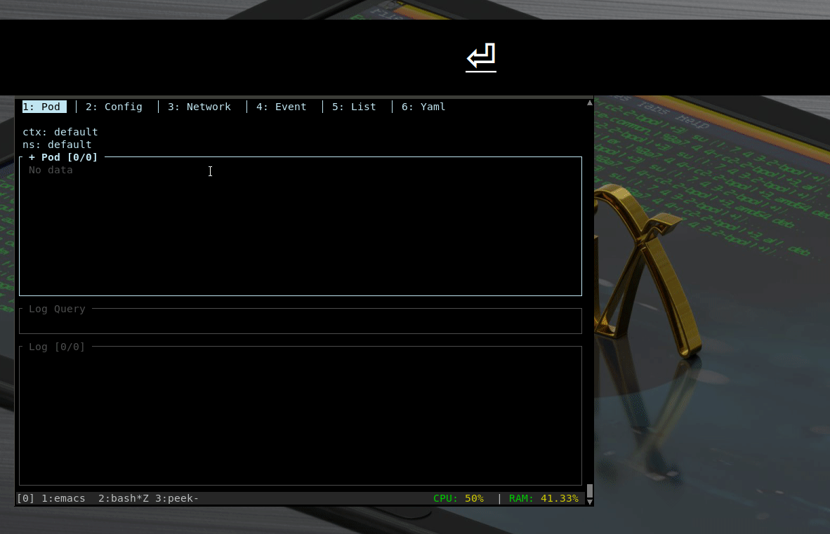Screen dimensions: 830x534
Task: Click the RAM percentage indicator
Action: pyautogui.click(x=544, y=498)
